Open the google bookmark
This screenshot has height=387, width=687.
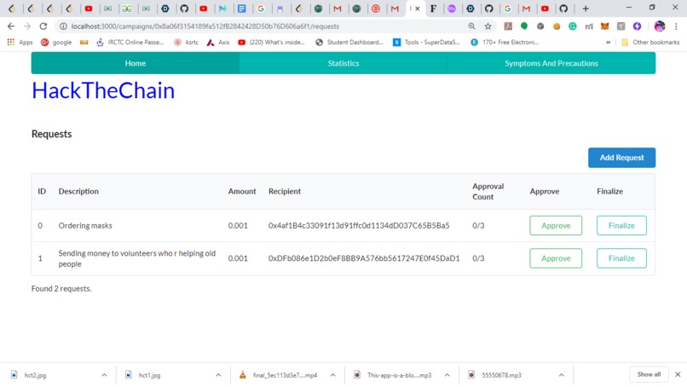tap(56, 42)
